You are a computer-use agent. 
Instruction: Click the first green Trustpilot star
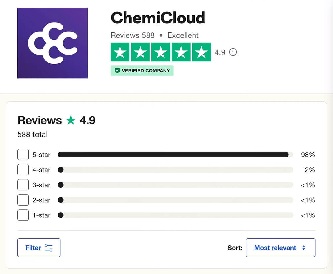coord(120,52)
